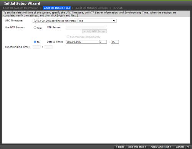The image size is (192, 149).
Task: Click the UTC Timezone dropdown arrow
Action: click(114, 21)
